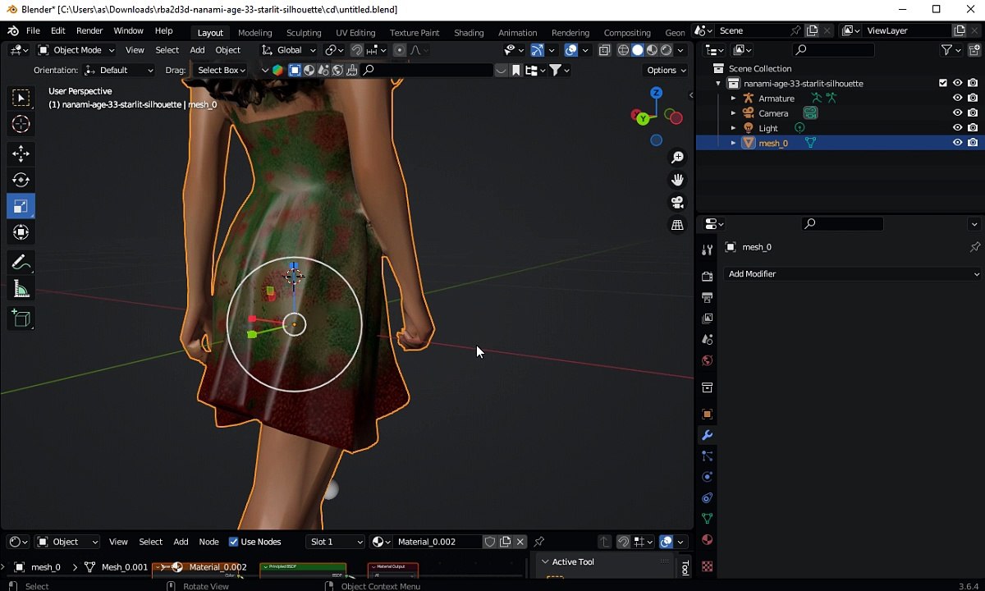
Task: Expand the Camera tree item
Action: 733,113
